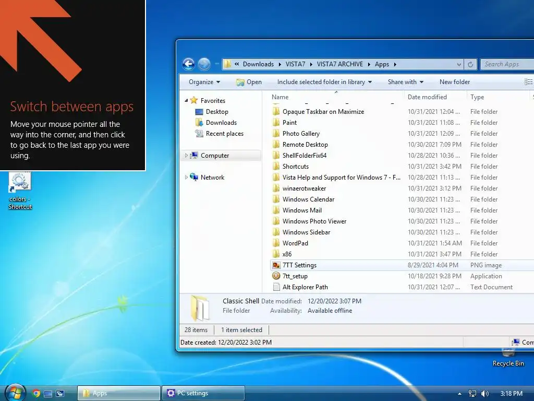Click the 28 items status bar text

click(196, 330)
